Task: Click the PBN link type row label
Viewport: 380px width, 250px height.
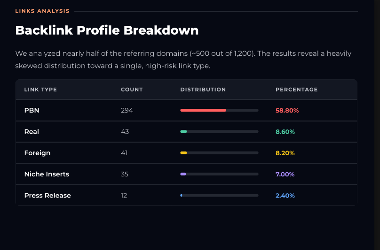Action: (32, 110)
